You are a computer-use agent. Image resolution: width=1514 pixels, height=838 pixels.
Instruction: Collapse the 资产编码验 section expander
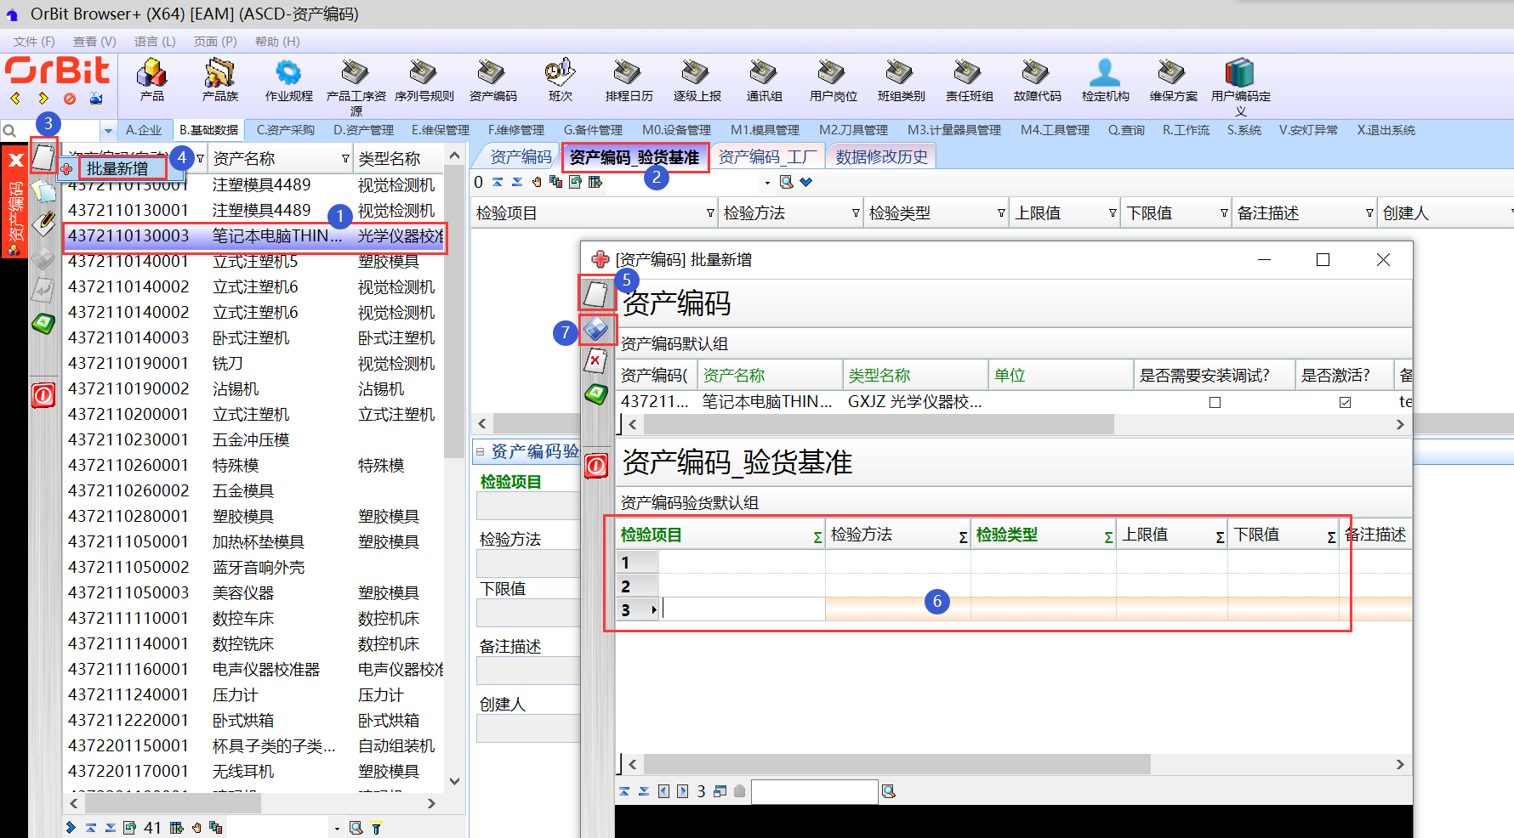point(480,451)
